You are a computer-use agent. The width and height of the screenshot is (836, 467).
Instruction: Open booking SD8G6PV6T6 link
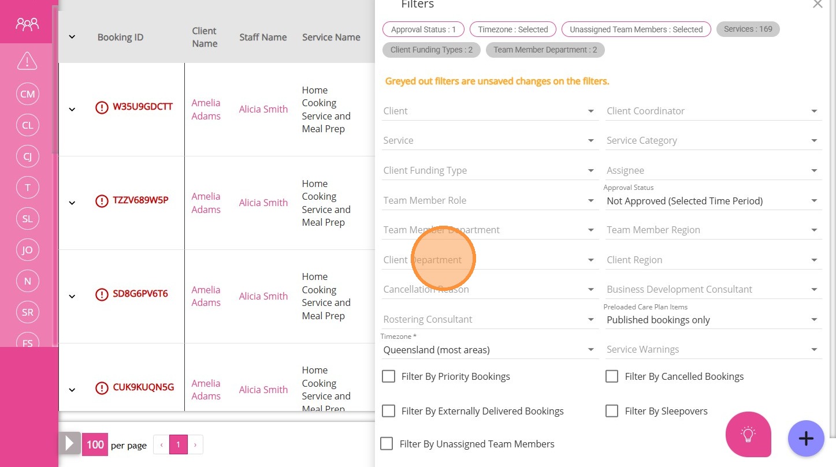[140, 293]
